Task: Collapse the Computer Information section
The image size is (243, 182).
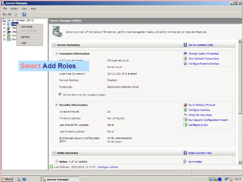Action: (57, 53)
